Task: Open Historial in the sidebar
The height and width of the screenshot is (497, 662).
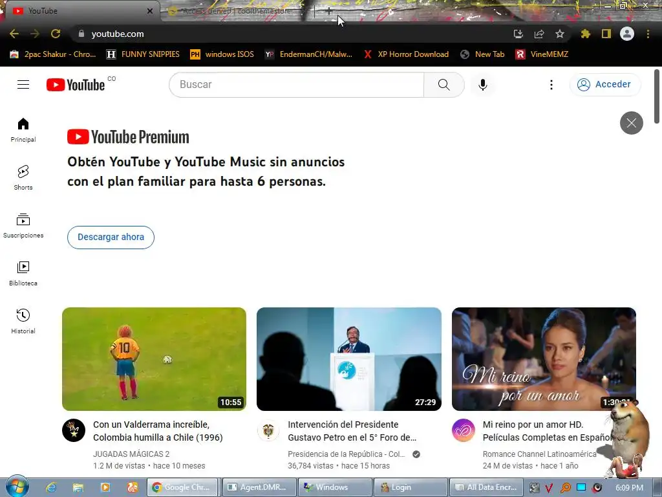Action: (23, 321)
